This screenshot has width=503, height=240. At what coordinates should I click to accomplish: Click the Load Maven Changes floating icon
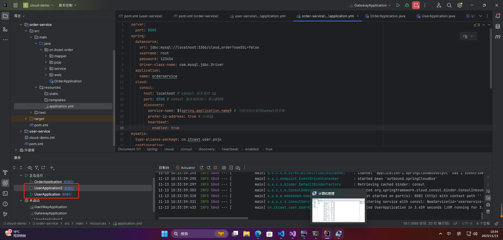(465, 36)
